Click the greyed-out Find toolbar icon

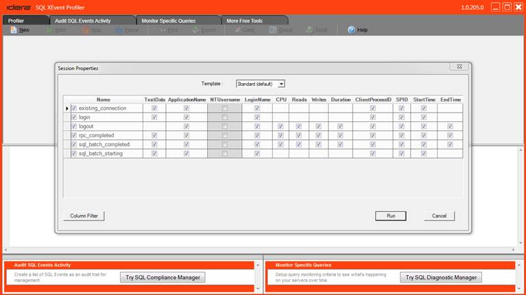click(x=163, y=30)
